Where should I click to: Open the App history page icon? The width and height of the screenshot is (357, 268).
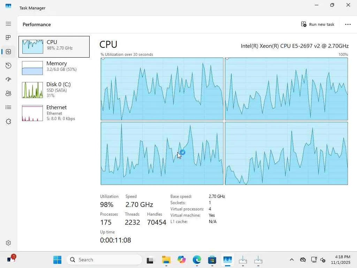point(8,66)
